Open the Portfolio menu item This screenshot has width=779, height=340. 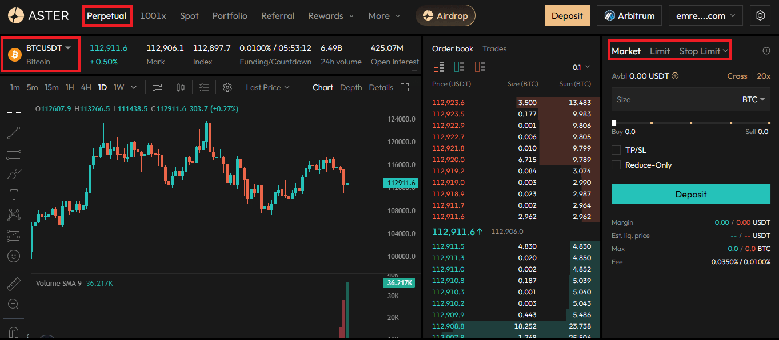tap(230, 16)
